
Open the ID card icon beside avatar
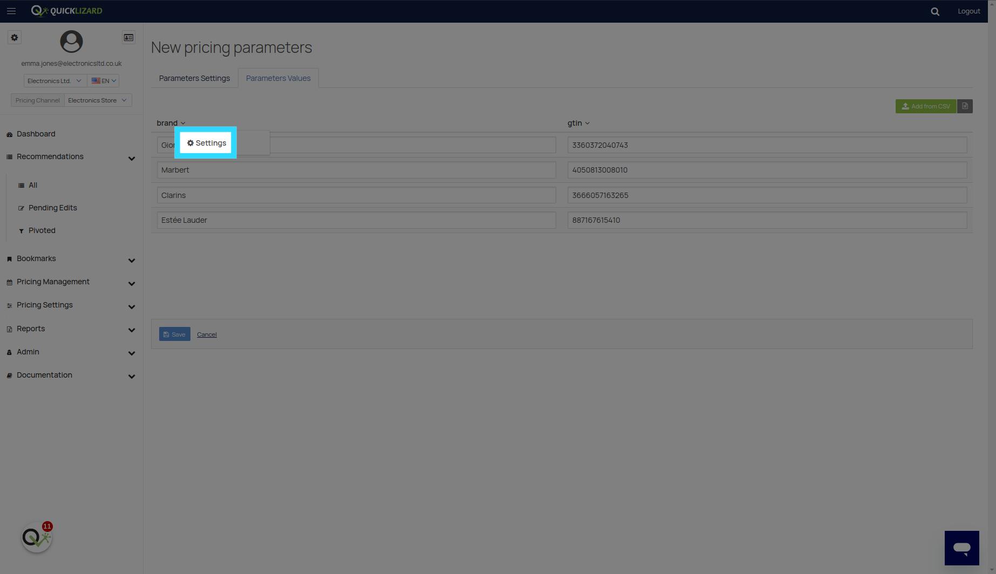click(x=128, y=37)
